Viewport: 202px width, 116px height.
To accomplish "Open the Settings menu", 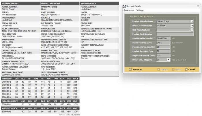I will pyautogui.click(x=140, y=10).
